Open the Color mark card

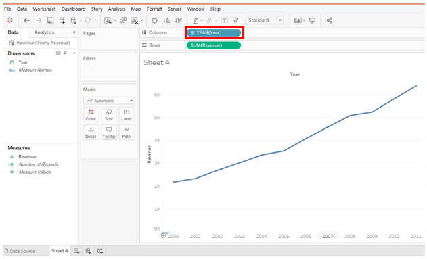[91, 114]
